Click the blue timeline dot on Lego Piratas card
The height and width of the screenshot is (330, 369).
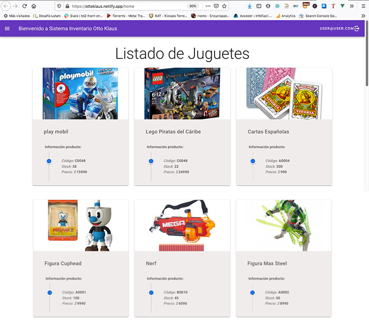151,161
